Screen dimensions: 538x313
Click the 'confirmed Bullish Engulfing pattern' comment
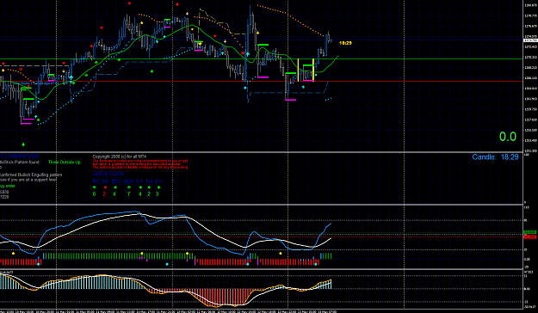click(31, 175)
